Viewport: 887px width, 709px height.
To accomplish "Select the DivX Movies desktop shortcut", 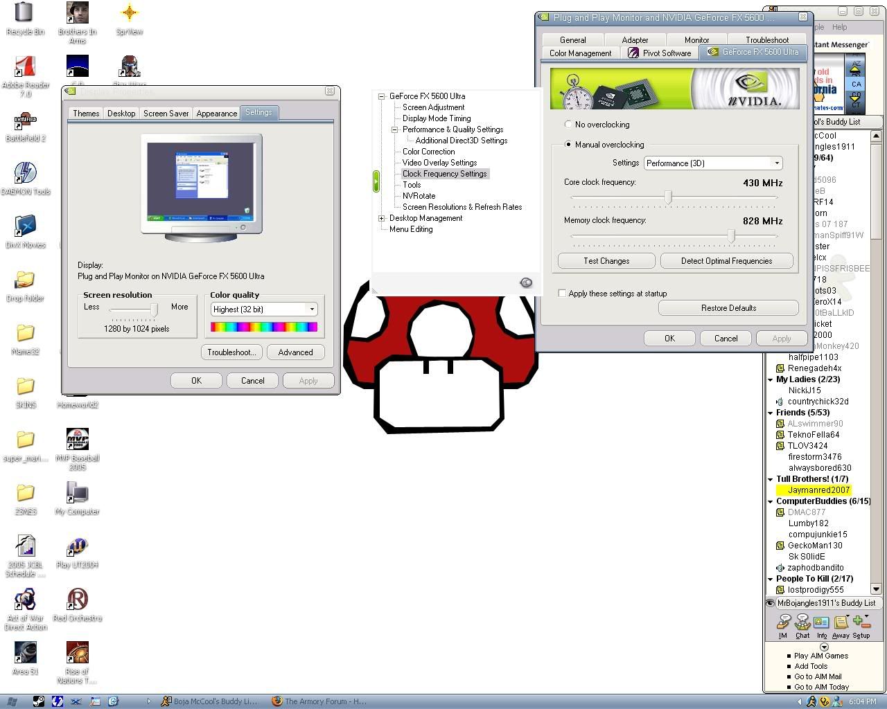I will [x=25, y=231].
